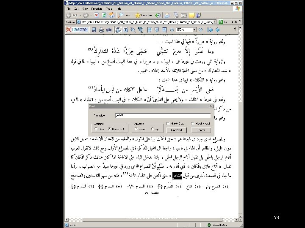
Task: Open the History globe icon
Action: [x=158, y=15]
